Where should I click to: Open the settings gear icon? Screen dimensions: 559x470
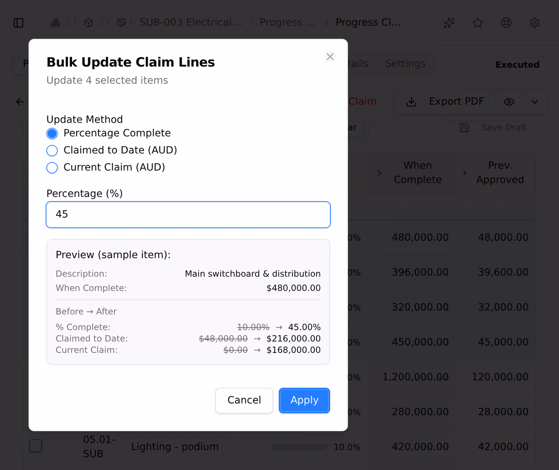coord(535,23)
